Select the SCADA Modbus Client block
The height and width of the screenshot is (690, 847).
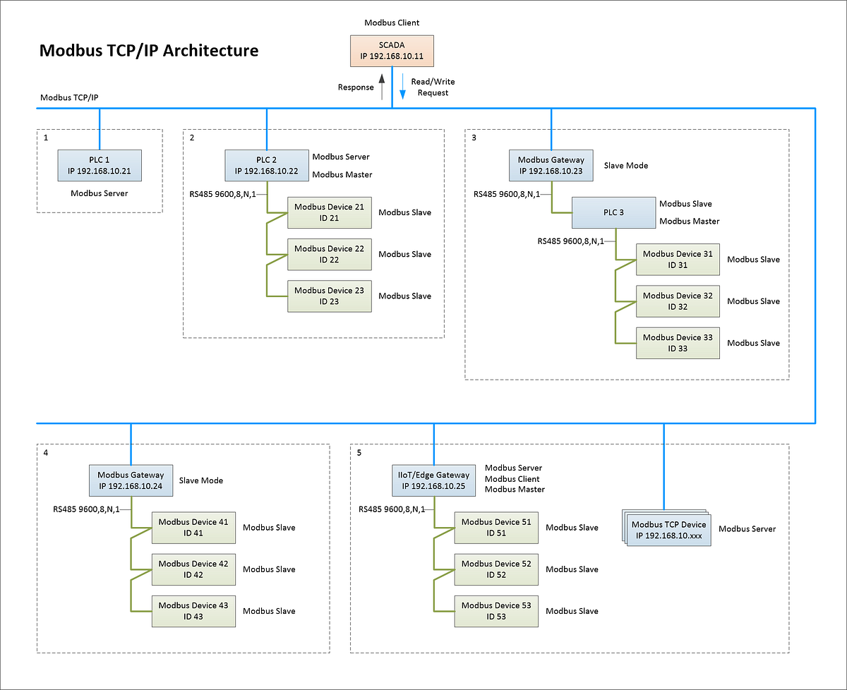pyautogui.click(x=391, y=50)
